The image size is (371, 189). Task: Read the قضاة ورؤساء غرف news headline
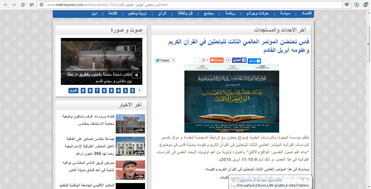[89, 120]
